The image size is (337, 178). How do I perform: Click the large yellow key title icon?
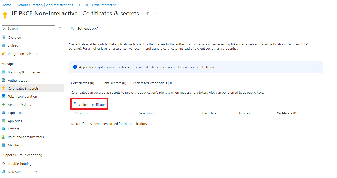[x=5, y=15]
